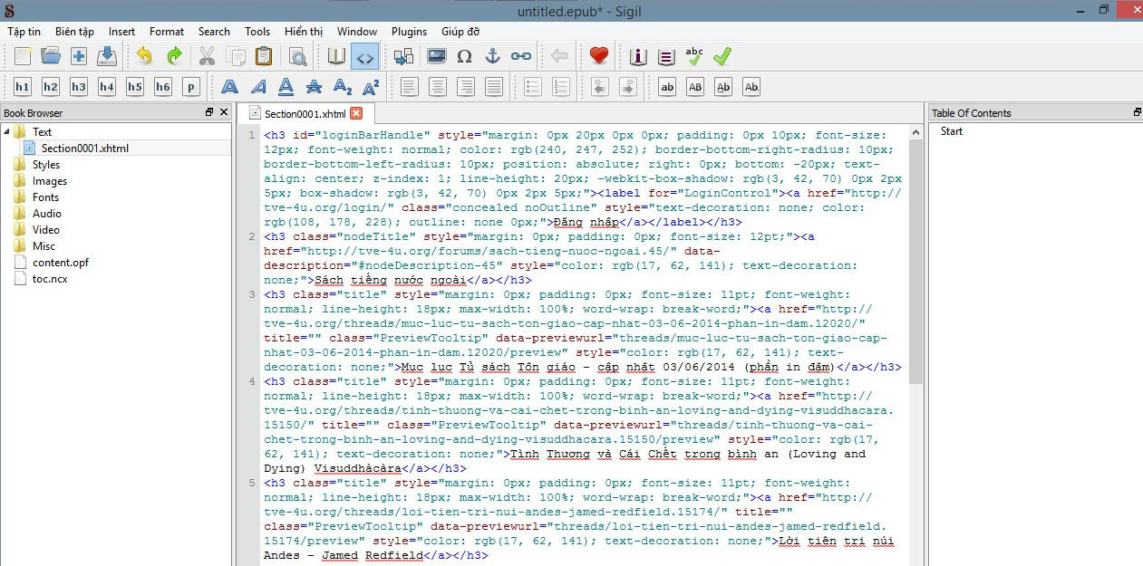Save the book with download-tray icon
Viewport: 1143px width, 566px height.
107,56
